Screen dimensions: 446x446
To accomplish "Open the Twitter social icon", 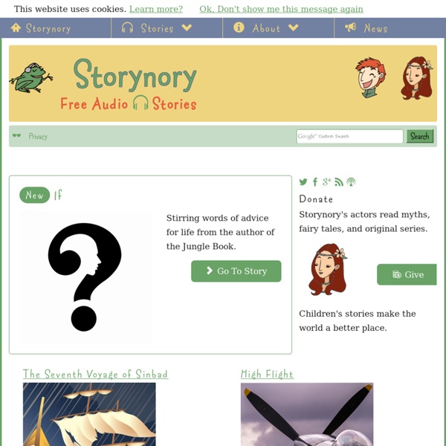I will click(x=303, y=182).
